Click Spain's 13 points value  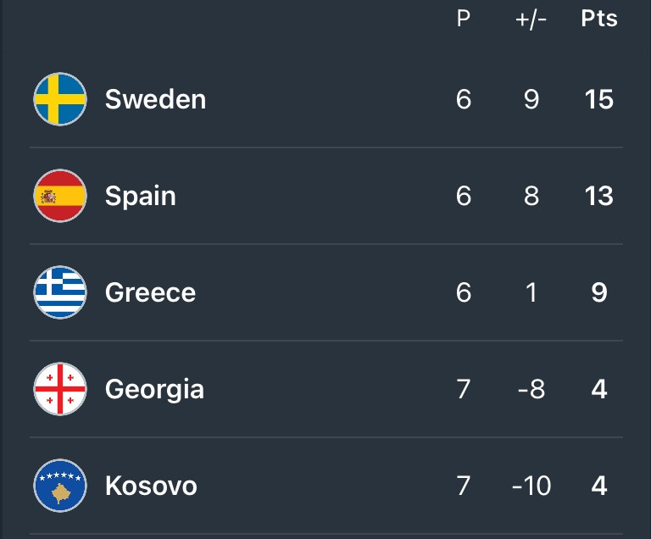pos(599,196)
